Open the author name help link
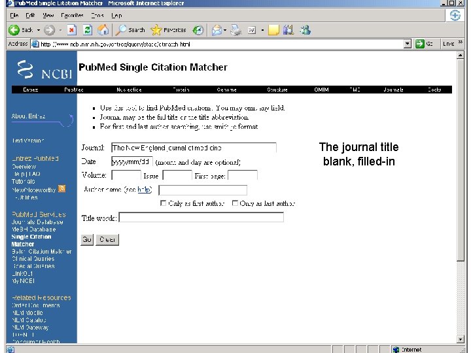This screenshot has width=471, height=353. (x=143, y=190)
